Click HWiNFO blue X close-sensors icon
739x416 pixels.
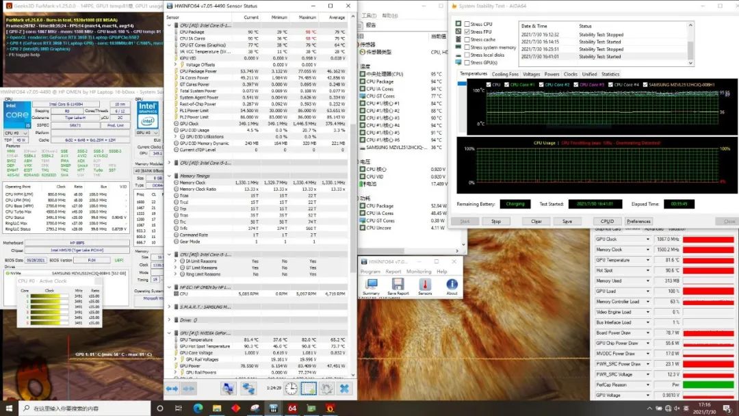point(344,388)
